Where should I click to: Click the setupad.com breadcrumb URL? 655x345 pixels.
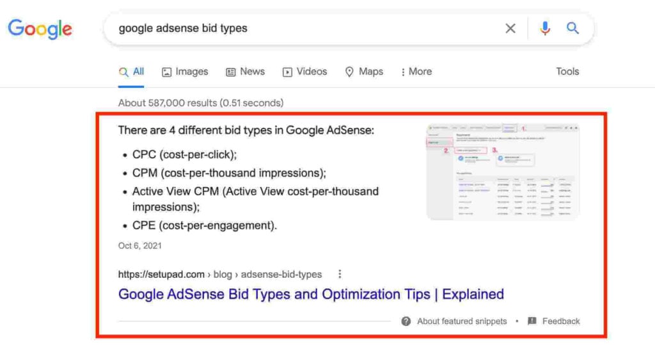(220, 275)
